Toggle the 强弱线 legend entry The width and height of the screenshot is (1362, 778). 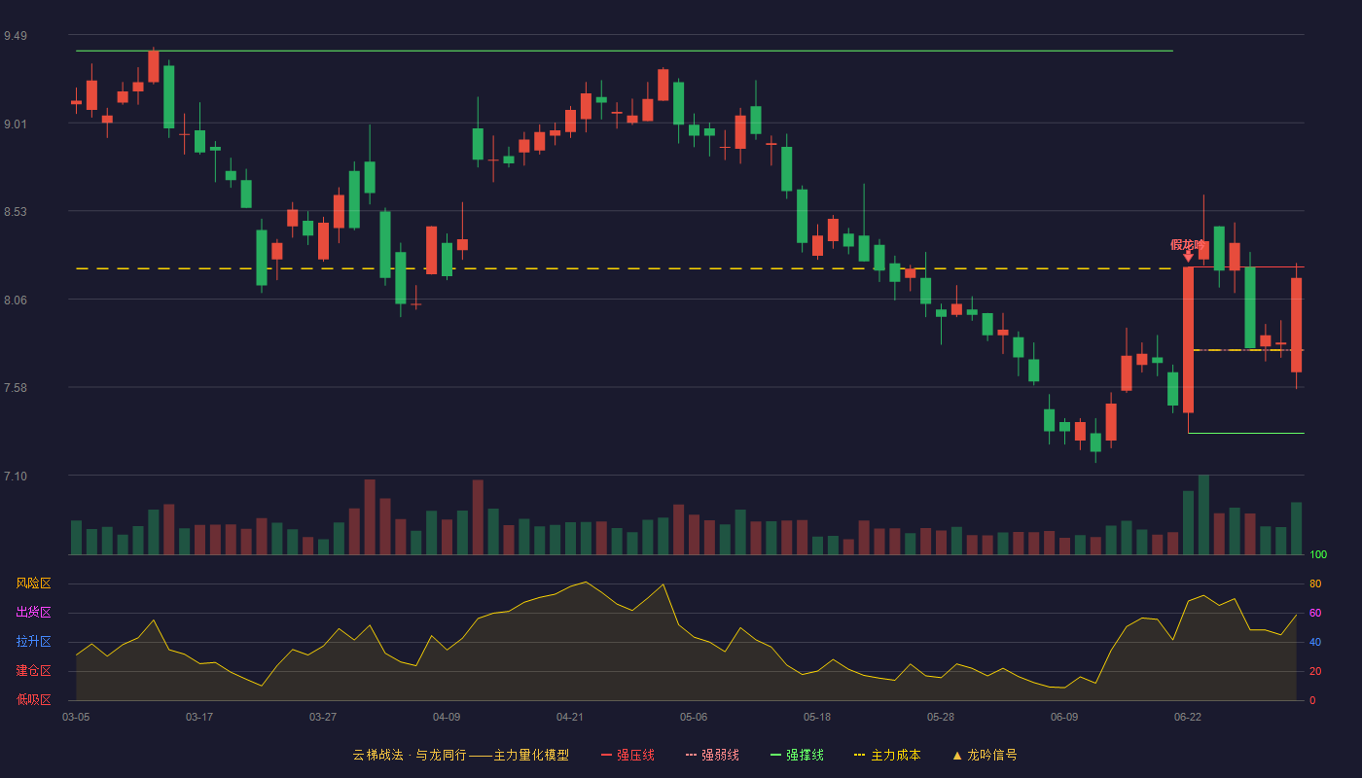point(712,755)
